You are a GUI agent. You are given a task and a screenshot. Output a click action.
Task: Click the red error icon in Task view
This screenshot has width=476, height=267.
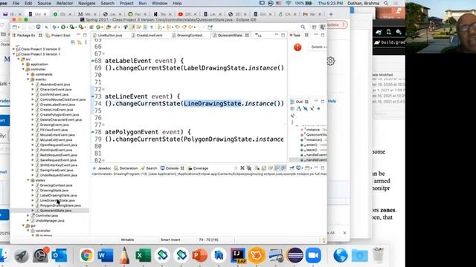coord(297,47)
